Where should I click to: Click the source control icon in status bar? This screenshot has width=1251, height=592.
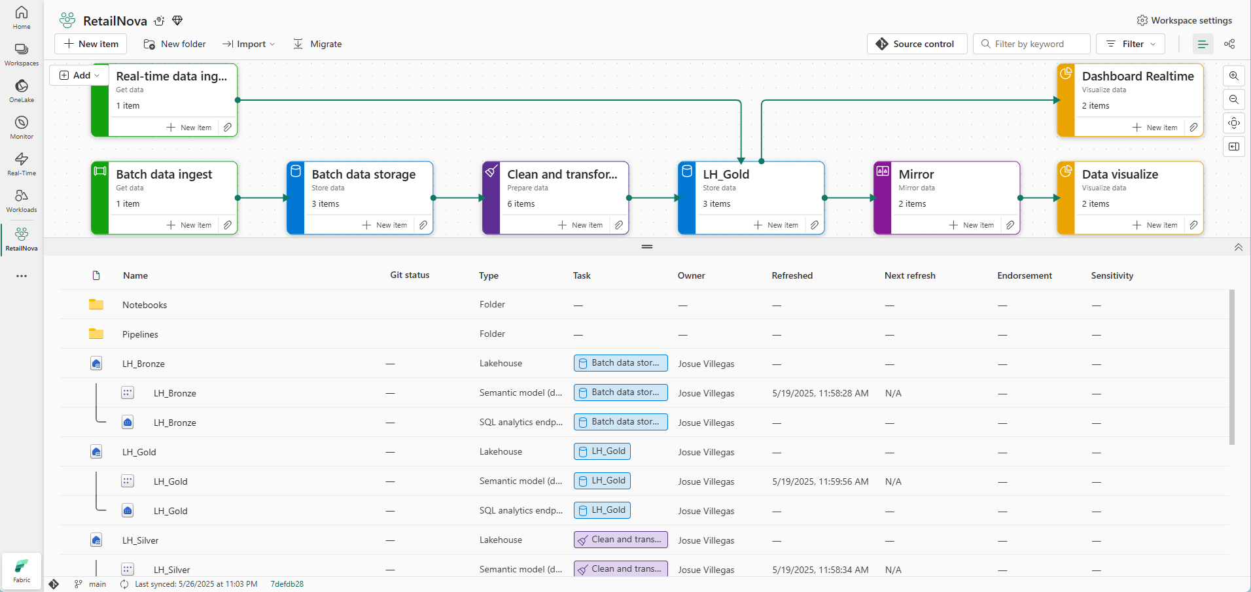(54, 584)
